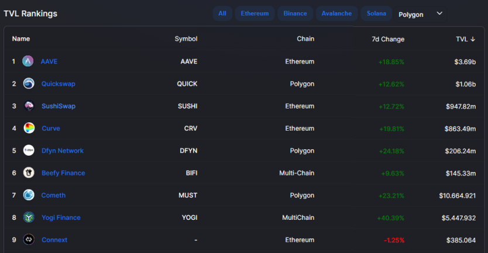
Task: Click the Connext logo icon
Action: pyautogui.click(x=29, y=240)
